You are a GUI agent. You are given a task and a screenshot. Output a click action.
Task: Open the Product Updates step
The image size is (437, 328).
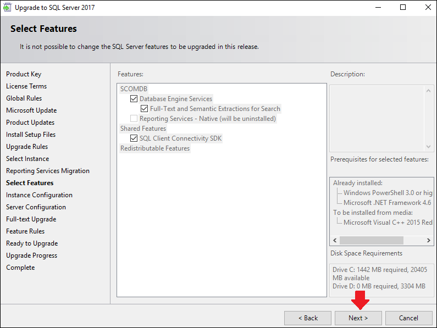coord(30,123)
